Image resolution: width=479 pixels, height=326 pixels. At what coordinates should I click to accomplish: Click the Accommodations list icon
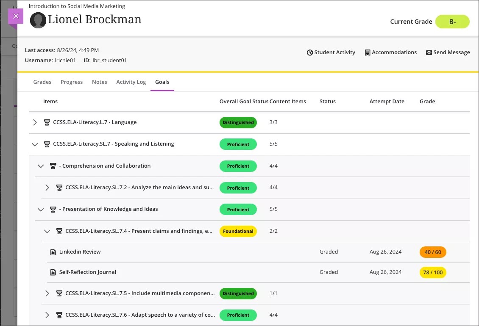pos(368,52)
